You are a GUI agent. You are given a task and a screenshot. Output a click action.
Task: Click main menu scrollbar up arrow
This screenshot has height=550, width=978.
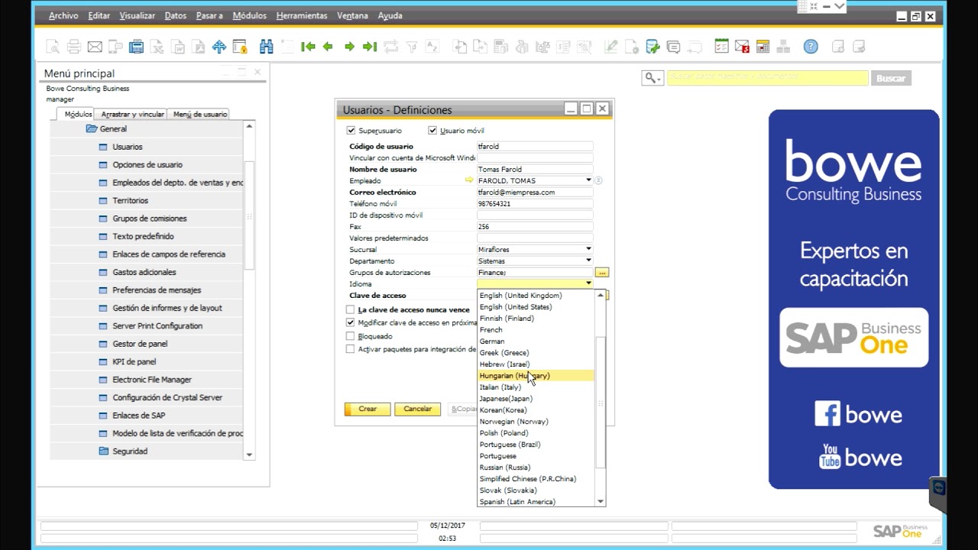(x=249, y=126)
